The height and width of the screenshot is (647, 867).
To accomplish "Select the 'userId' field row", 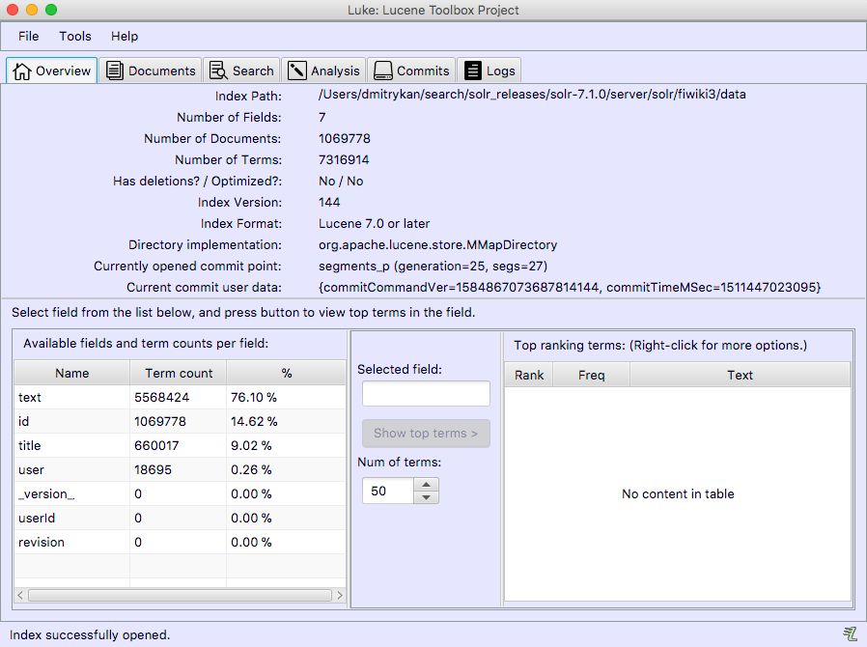I will [180, 519].
